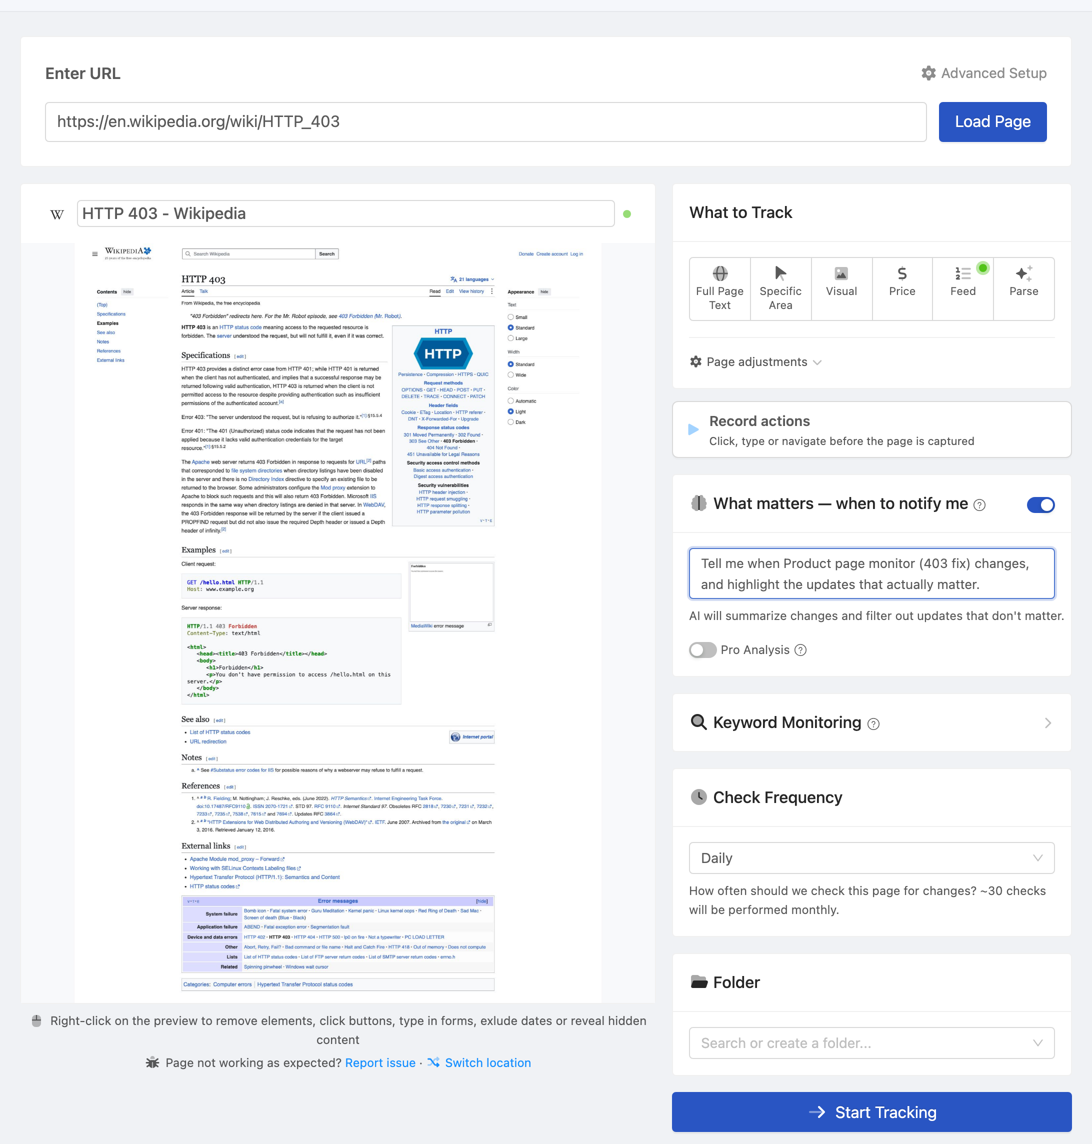The image size is (1092, 1144).
Task: Collapse Error messages navbox with hide link
Action: tap(482, 901)
